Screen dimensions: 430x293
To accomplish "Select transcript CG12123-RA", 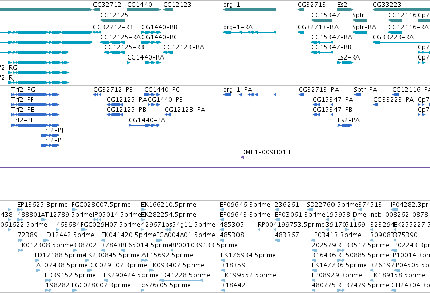I will pos(168,52).
